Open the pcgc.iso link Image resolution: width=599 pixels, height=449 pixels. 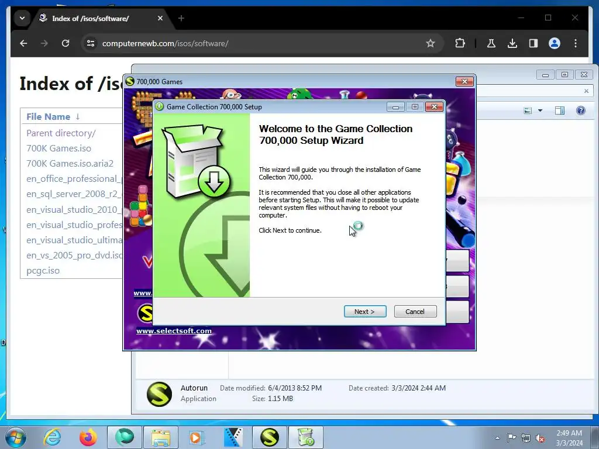pos(43,271)
